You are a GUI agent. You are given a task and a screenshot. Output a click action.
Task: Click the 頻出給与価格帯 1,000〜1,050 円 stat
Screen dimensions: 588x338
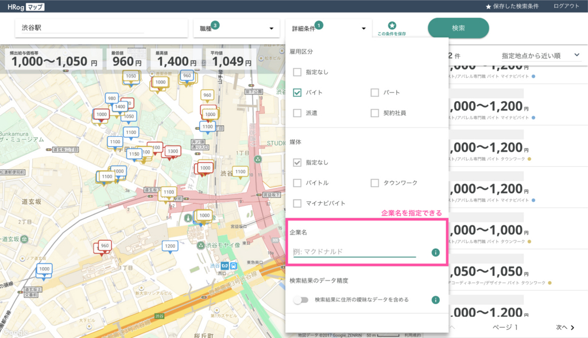point(55,59)
